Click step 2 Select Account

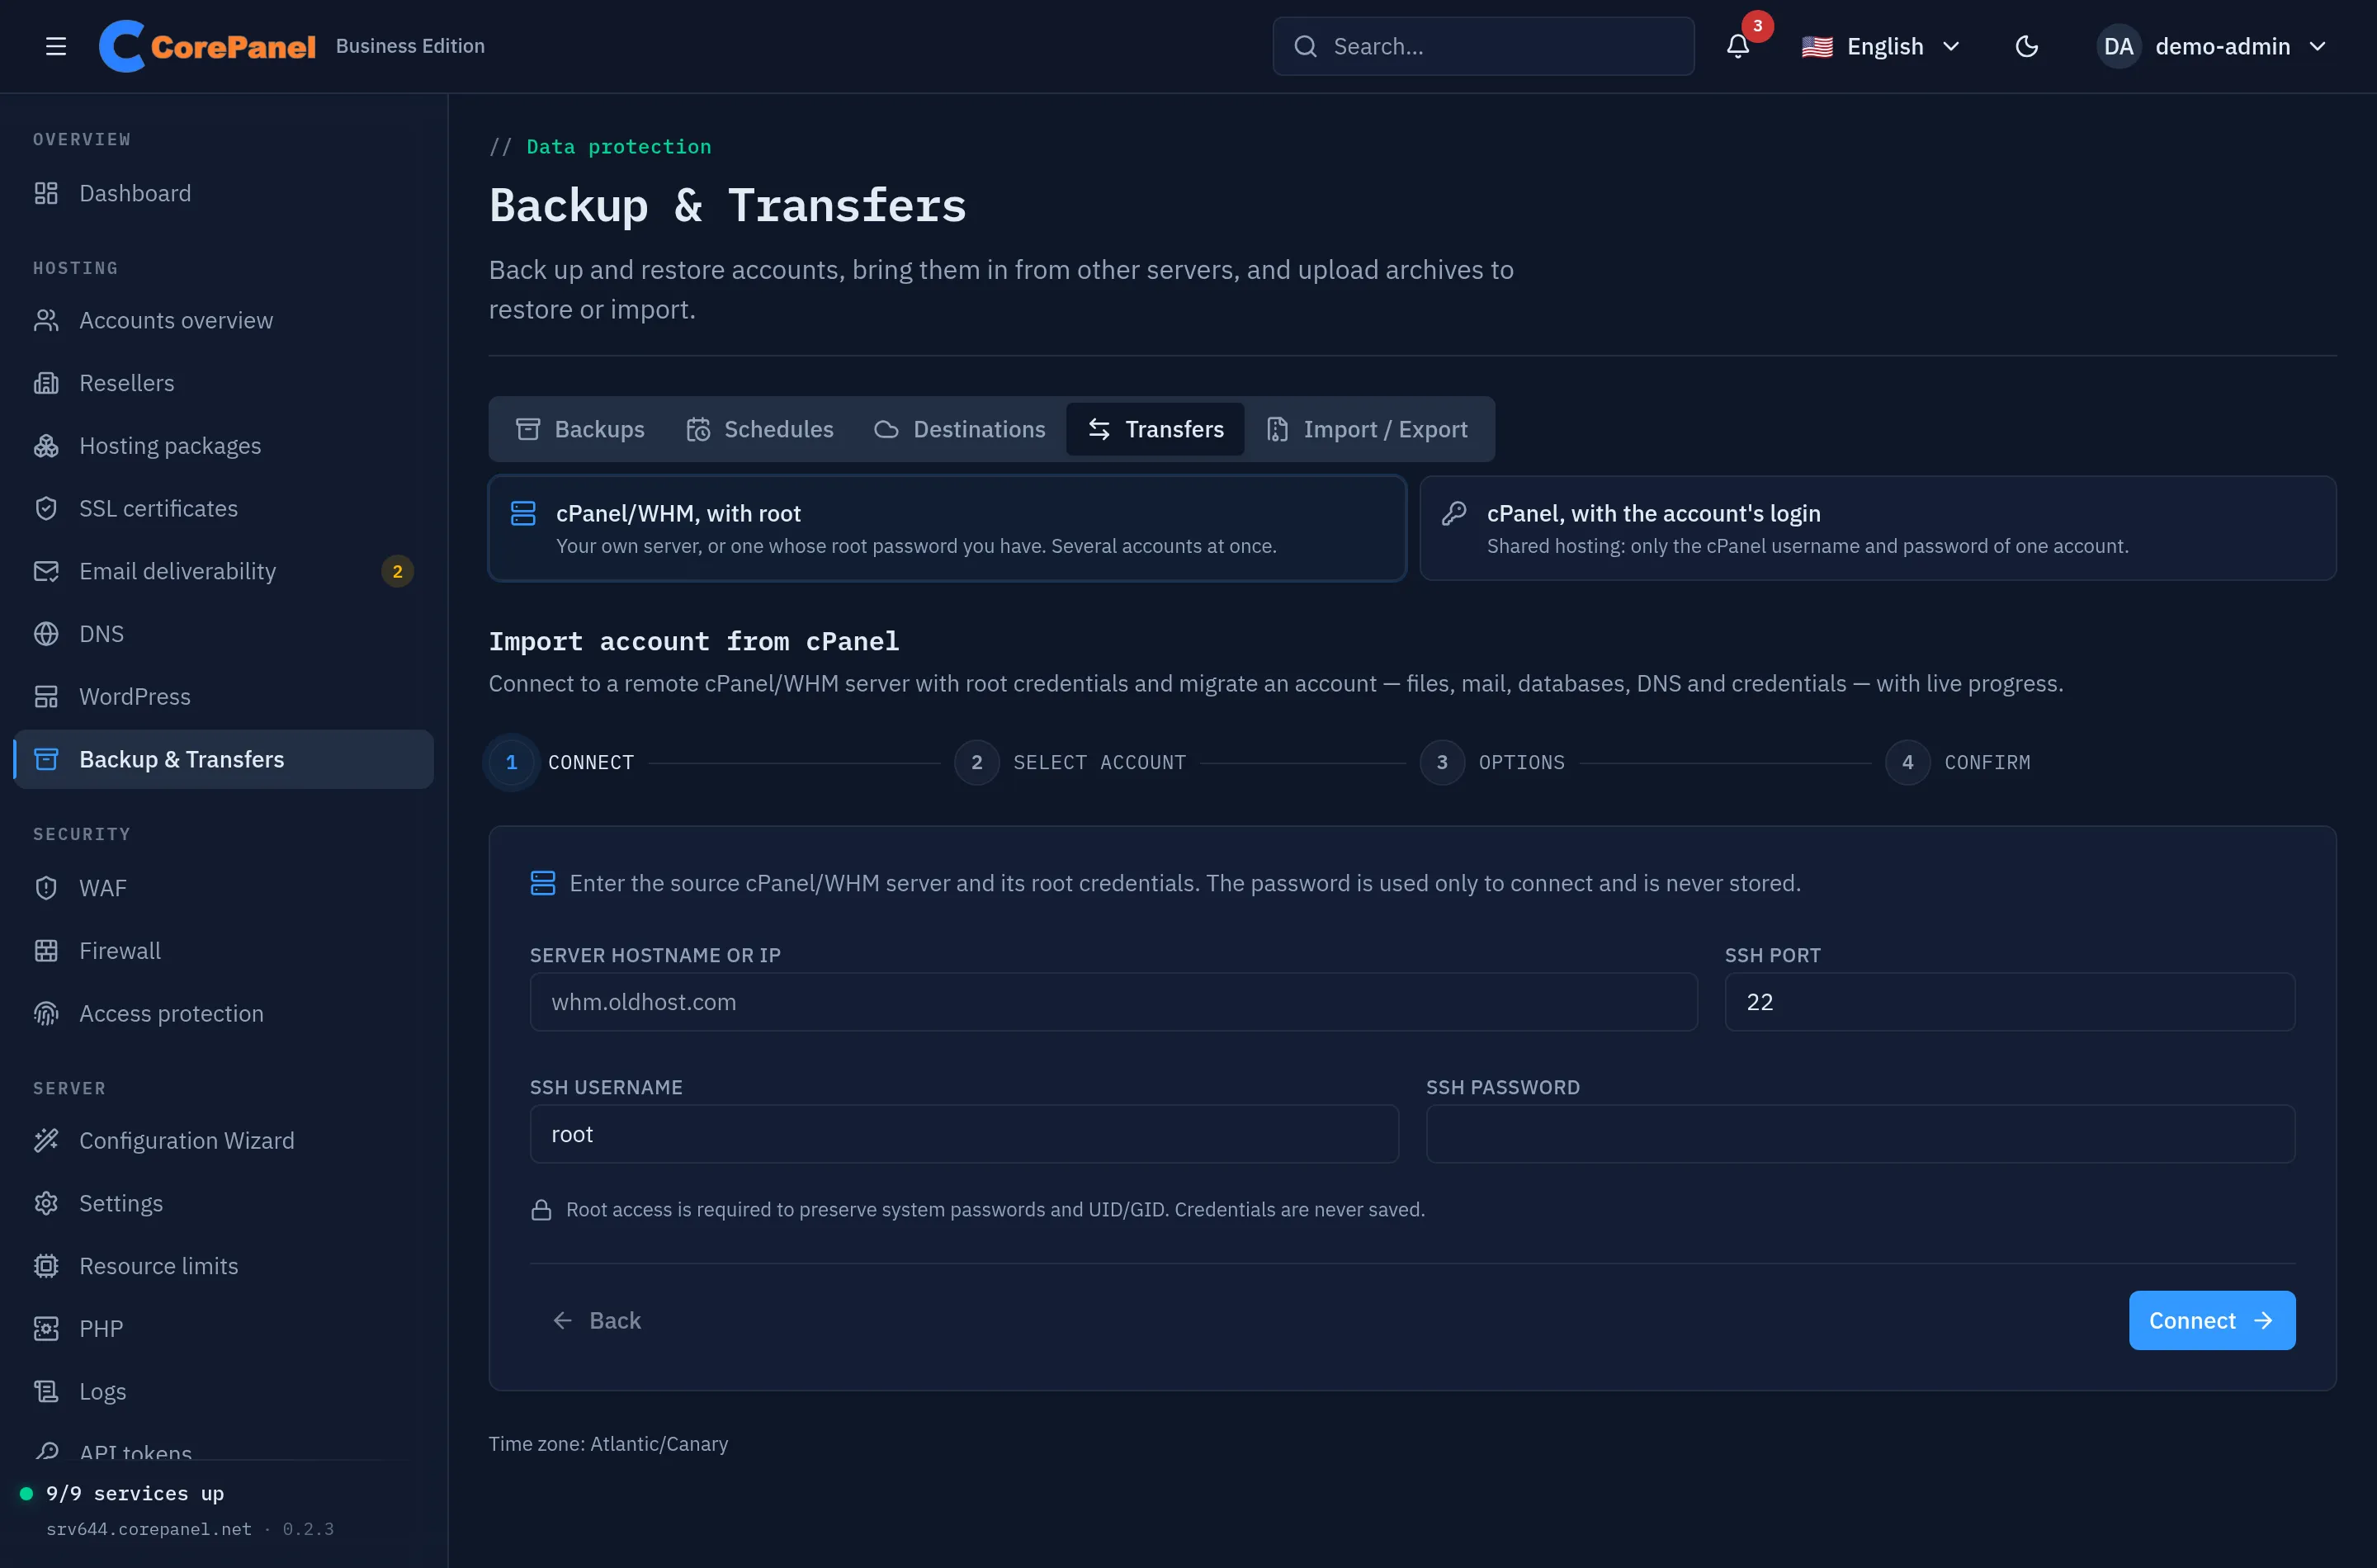(1070, 762)
